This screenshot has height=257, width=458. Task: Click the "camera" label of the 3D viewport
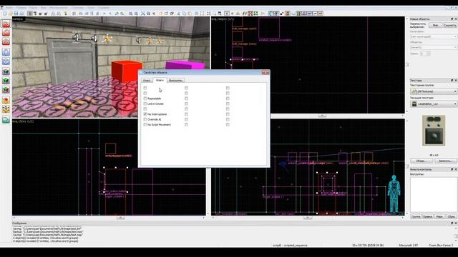click(x=18, y=19)
